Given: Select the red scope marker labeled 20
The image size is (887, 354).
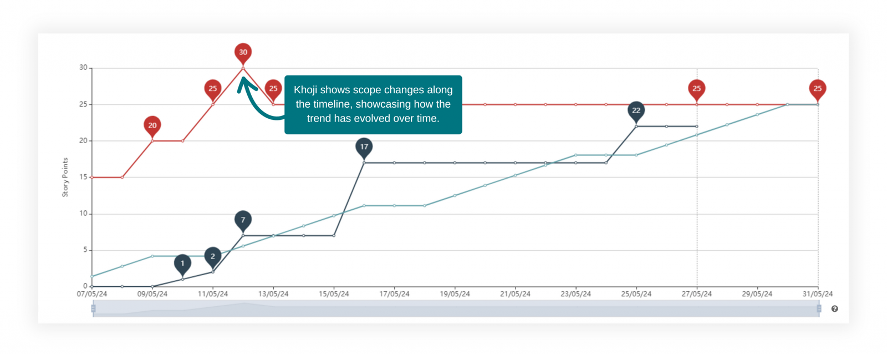Looking at the screenshot, I should (152, 125).
